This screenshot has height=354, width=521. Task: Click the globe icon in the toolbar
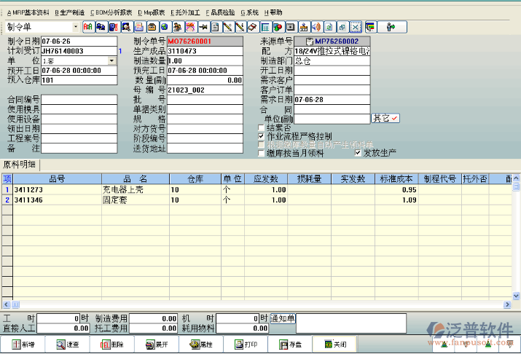tap(164, 27)
